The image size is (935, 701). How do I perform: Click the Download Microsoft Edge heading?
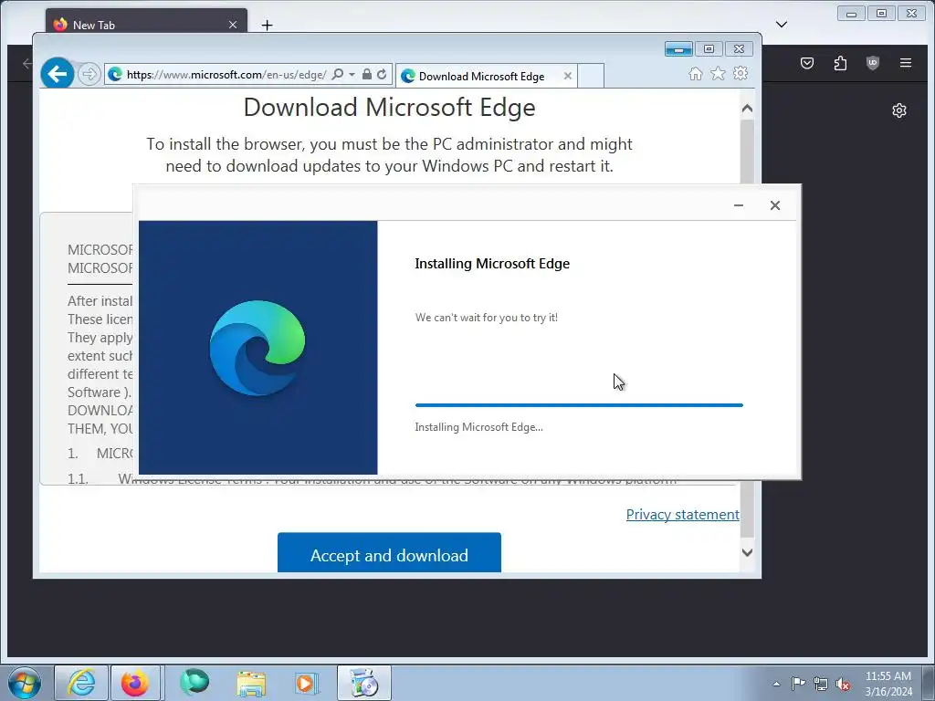[389, 108]
